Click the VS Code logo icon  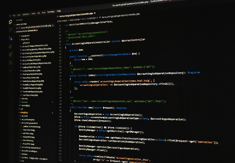point(10,16)
